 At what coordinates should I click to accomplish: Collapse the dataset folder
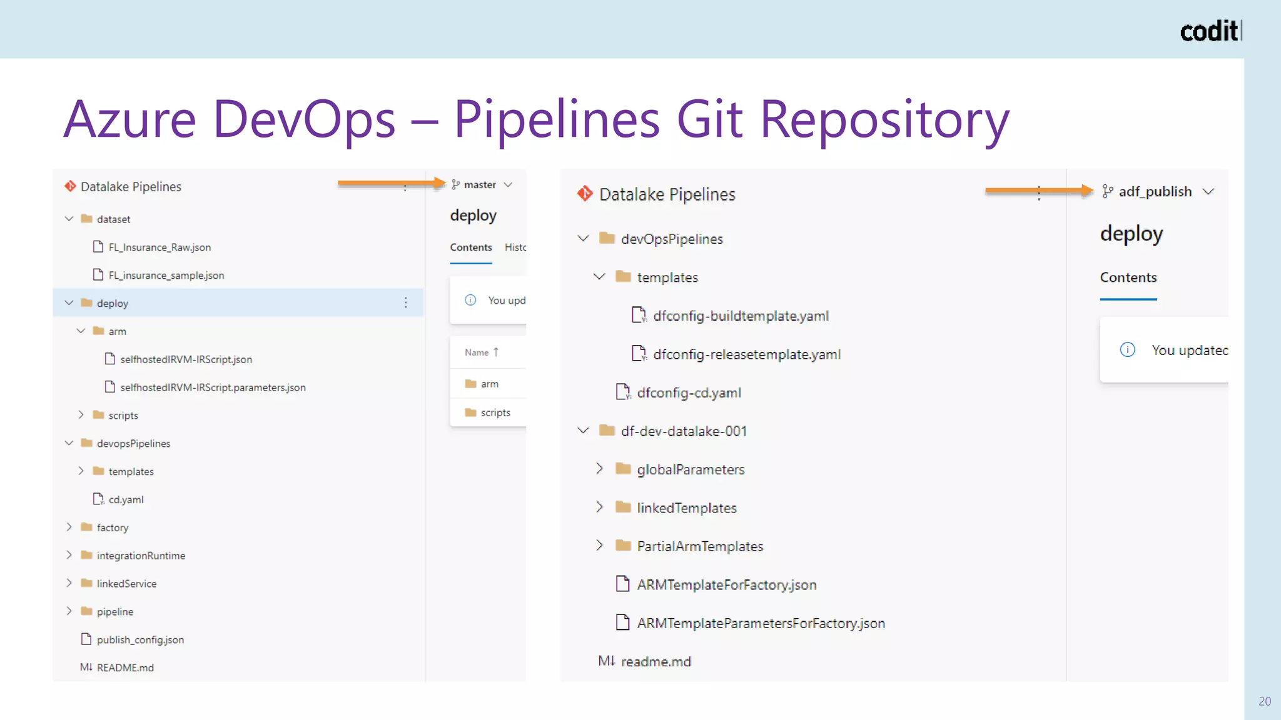(x=69, y=219)
